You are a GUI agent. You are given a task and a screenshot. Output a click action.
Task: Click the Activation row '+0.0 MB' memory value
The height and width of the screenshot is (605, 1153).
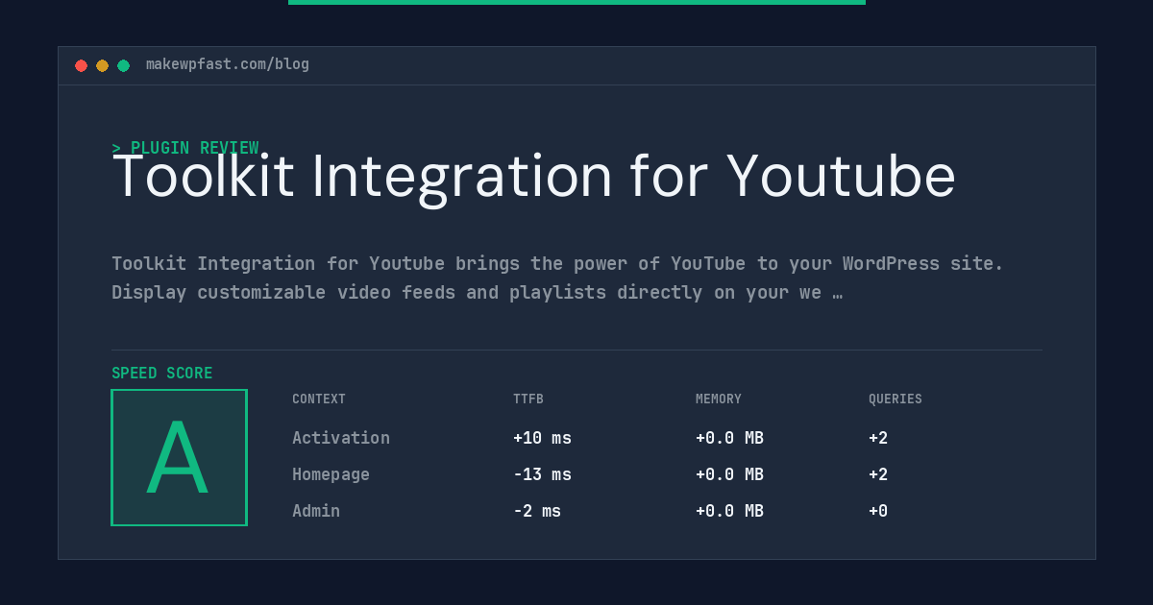pos(729,438)
